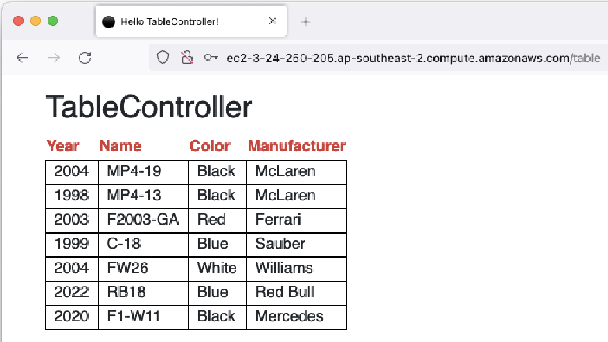Click the Year column header
Screen dimensions: 608x342
coord(63,146)
